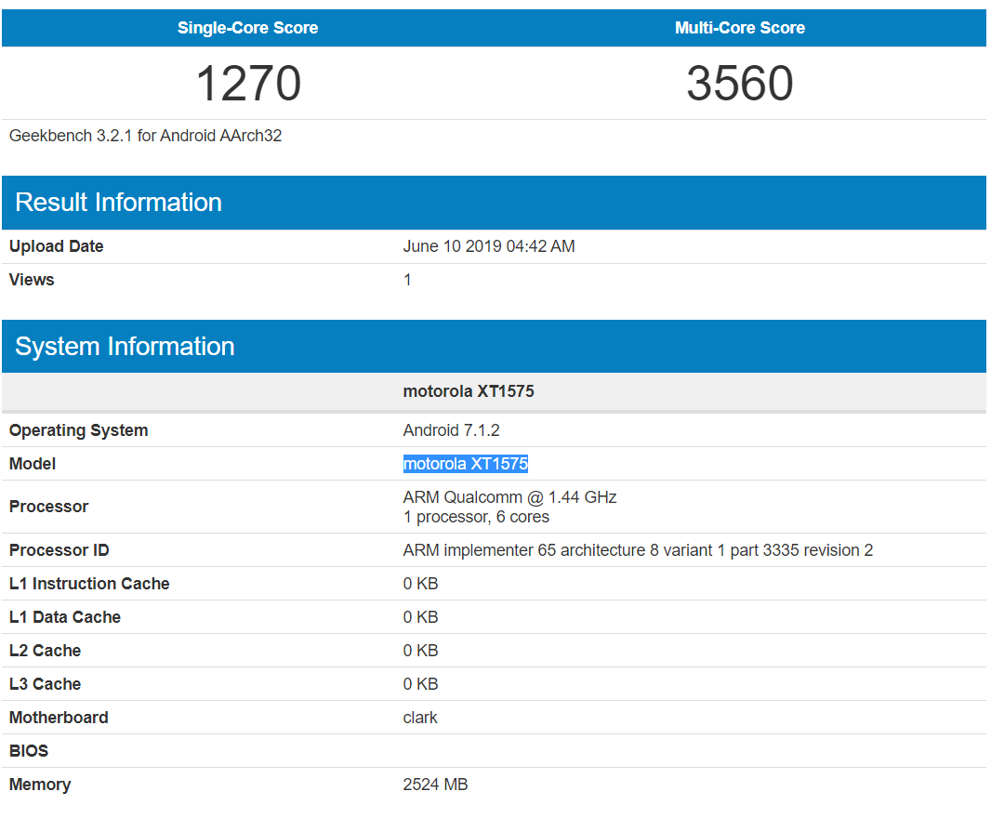Click the L2 Cache 0 KB value
991x818 pixels.
tap(420, 651)
